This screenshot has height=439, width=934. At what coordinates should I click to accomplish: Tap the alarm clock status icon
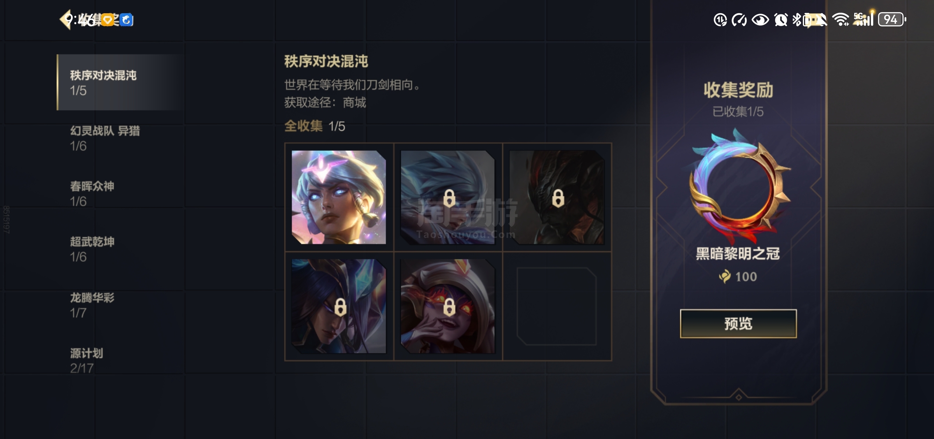[x=781, y=19]
